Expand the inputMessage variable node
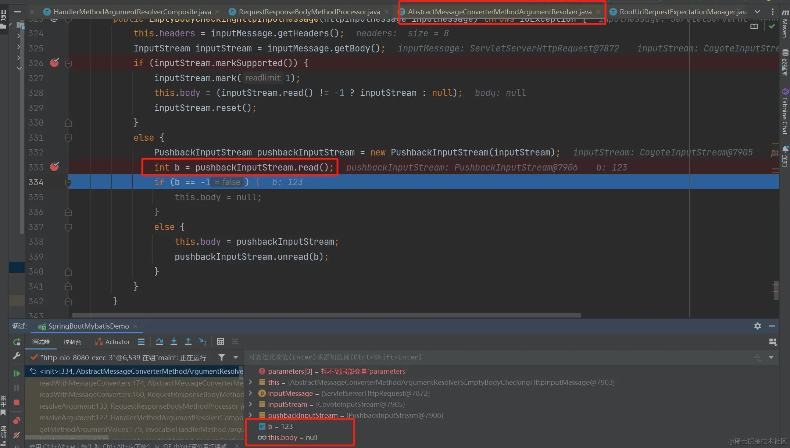790x448 pixels. [x=251, y=393]
